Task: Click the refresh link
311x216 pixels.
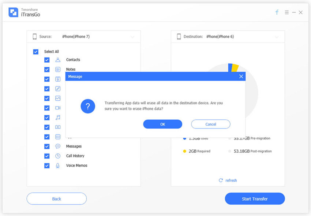Action: 231,180
